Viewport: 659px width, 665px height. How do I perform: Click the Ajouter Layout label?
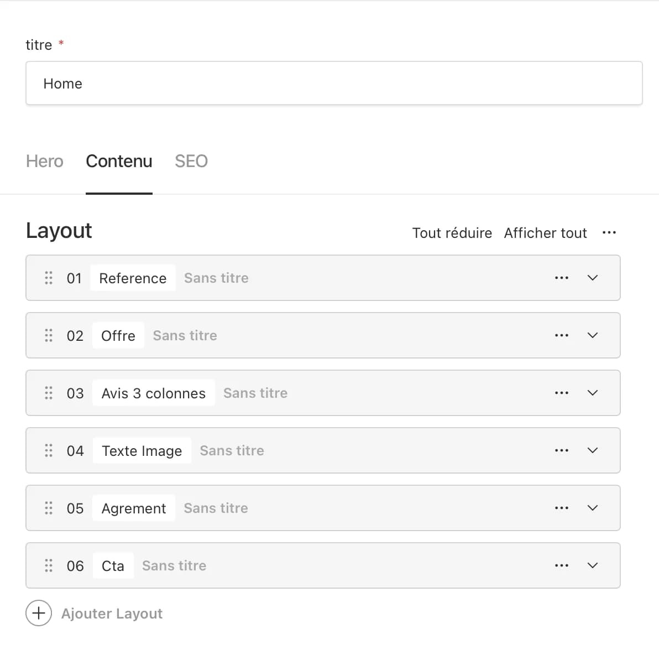click(x=112, y=613)
